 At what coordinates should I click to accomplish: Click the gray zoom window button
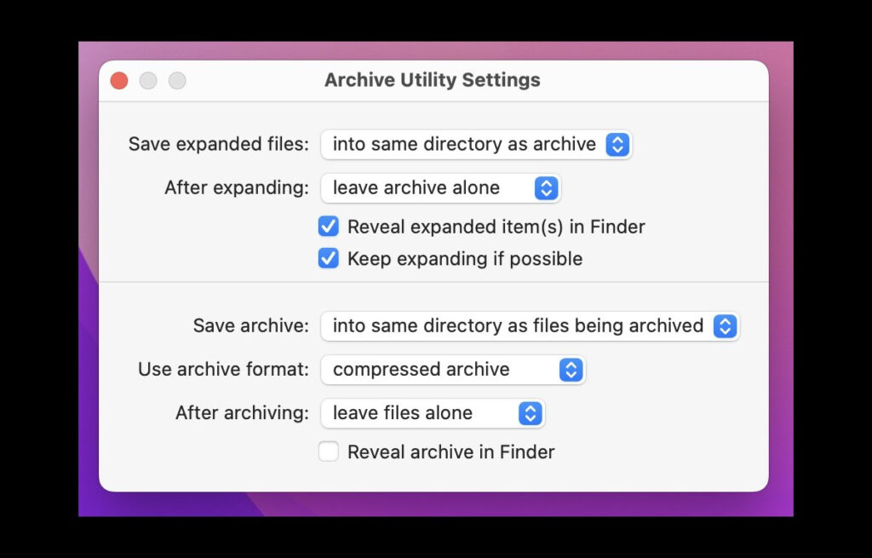[177, 81]
